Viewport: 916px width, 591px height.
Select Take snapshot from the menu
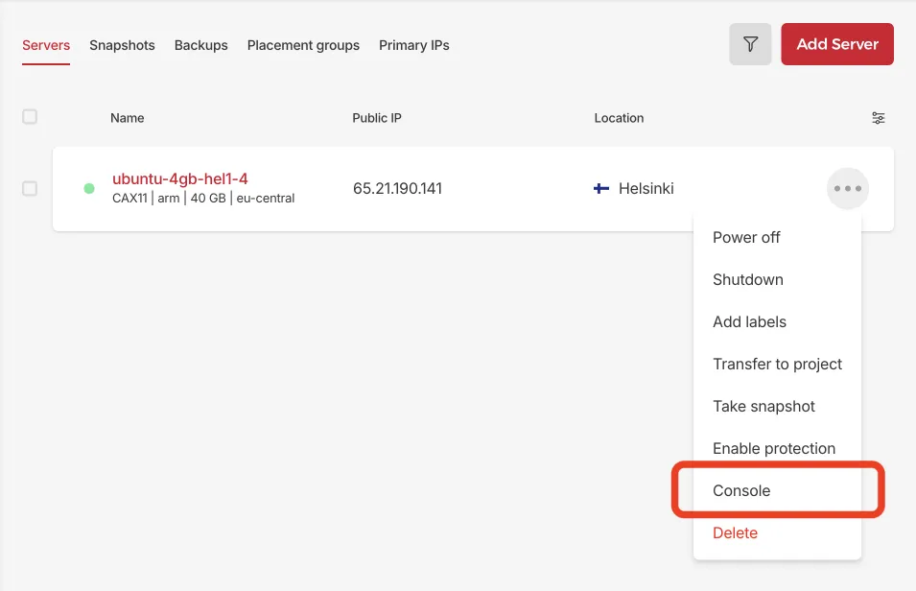763,407
